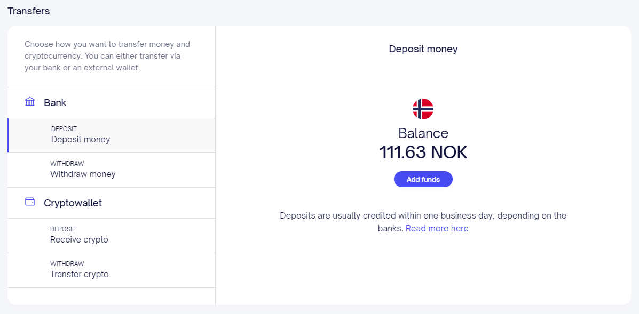Screen dimensions: 639x314
Task: Click the Transfers page heading
Action: pos(28,11)
